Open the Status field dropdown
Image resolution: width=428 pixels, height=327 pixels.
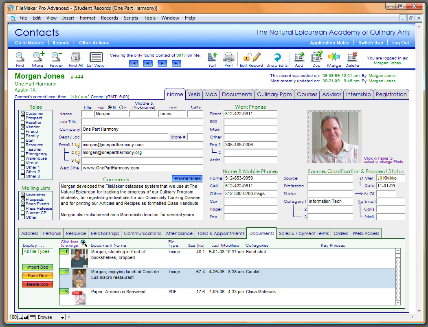tap(330, 194)
